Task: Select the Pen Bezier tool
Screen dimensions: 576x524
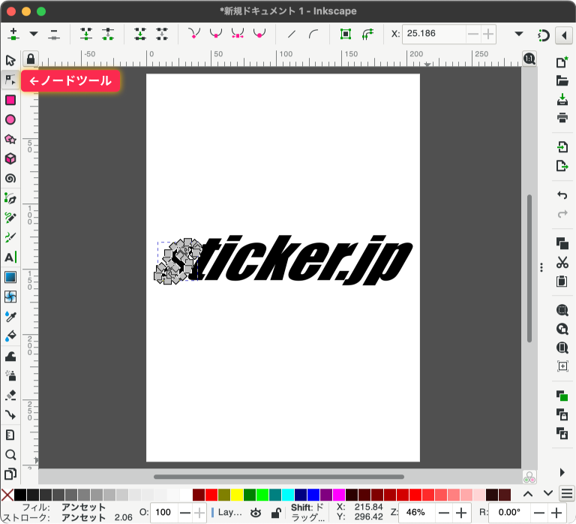Action: point(10,198)
